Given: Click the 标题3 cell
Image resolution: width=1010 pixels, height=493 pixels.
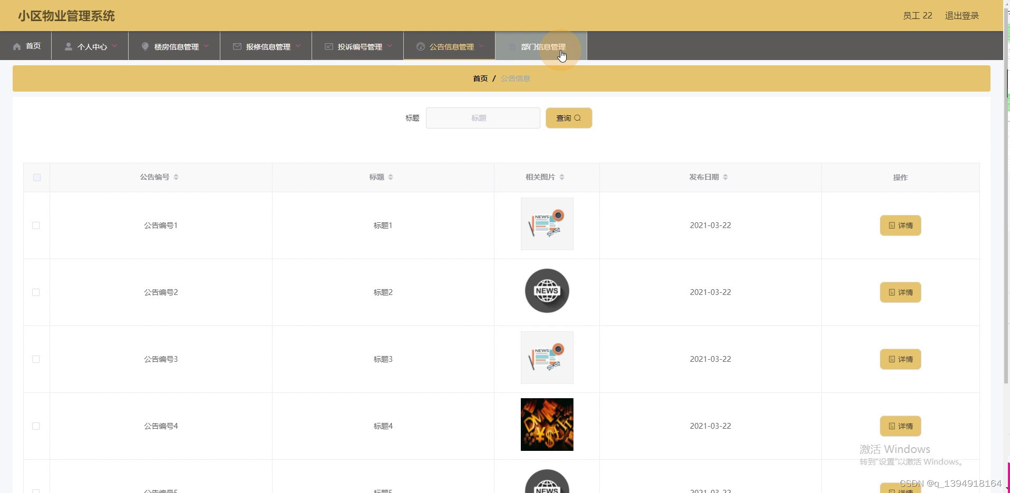Looking at the screenshot, I should (x=383, y=359).
